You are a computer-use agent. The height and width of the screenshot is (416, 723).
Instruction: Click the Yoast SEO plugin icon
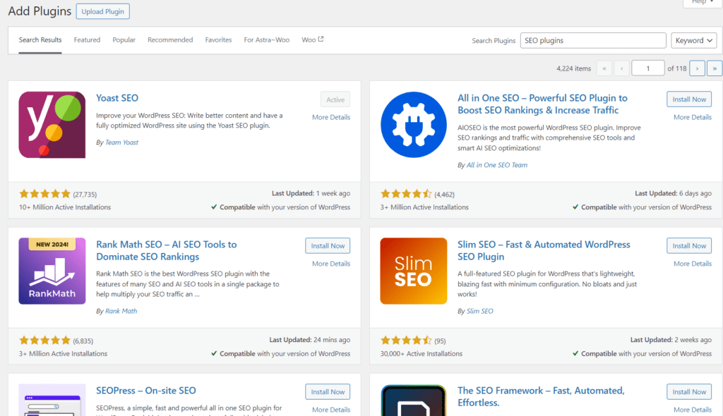tap(52, 125)
